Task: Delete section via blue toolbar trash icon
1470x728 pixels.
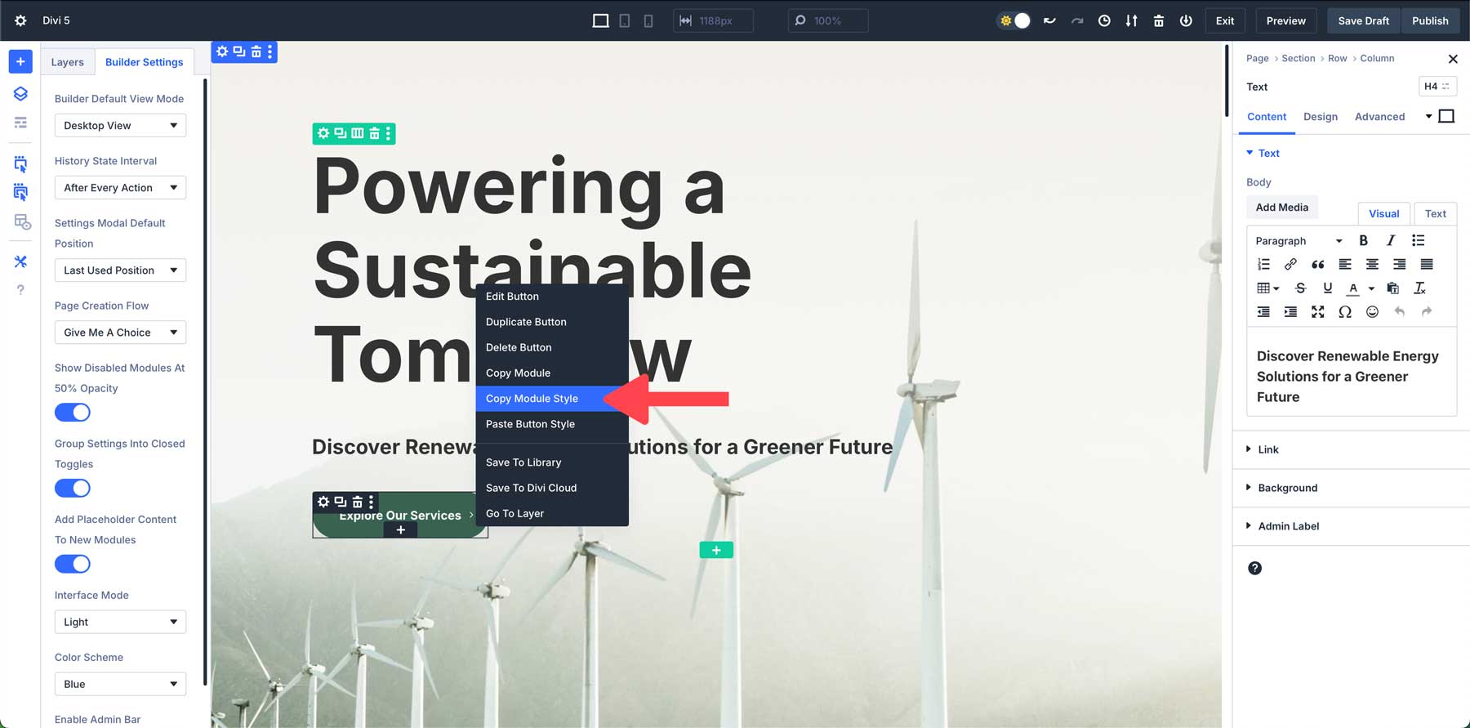Action: coord(256,51)
